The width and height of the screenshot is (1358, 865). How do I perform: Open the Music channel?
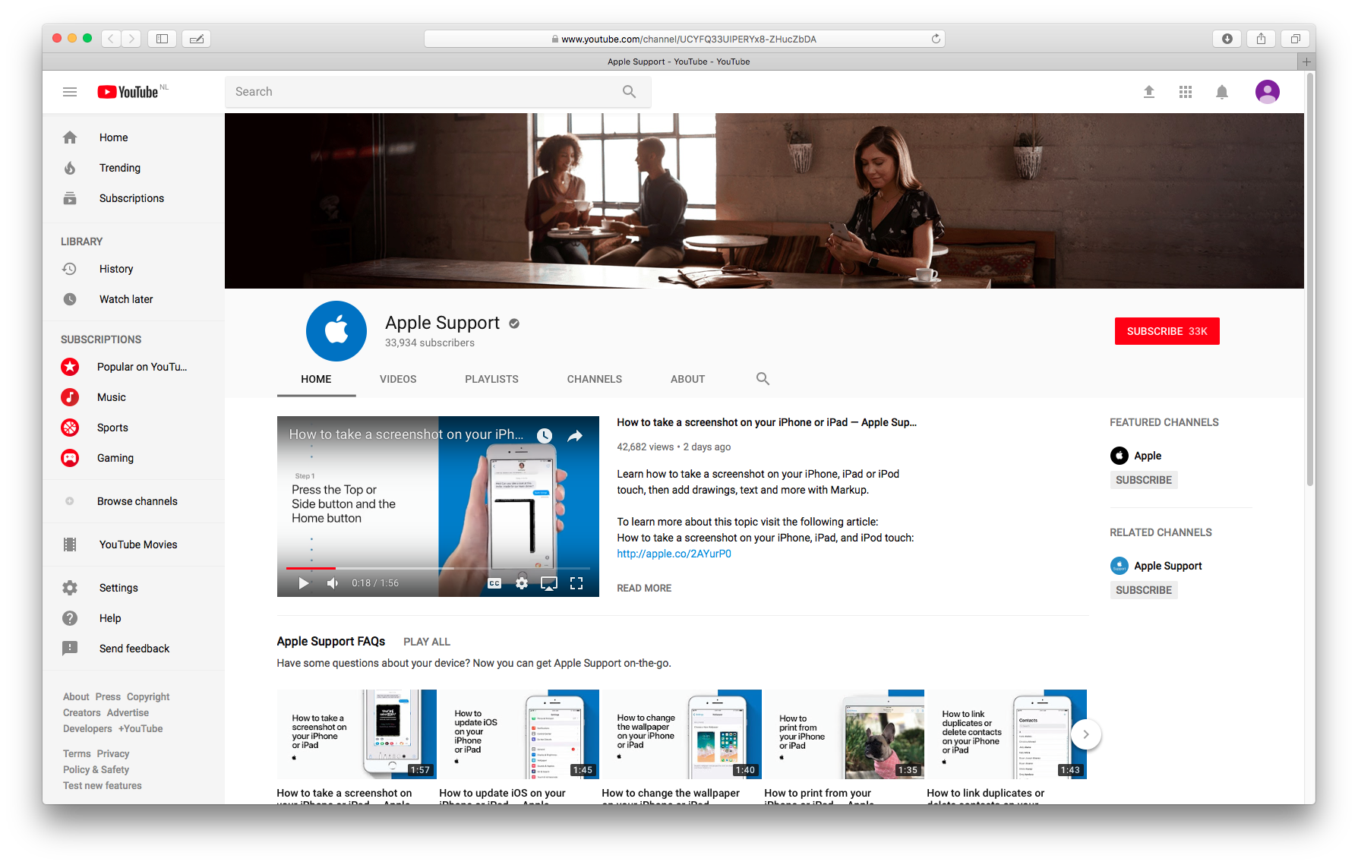134,397
